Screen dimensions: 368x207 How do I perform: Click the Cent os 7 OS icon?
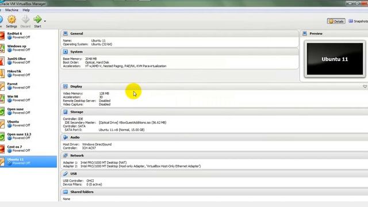click(x=2, y=149)
